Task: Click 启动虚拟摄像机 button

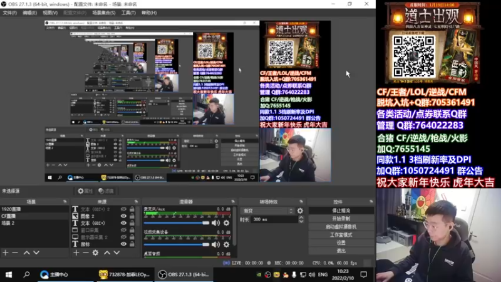Action: click(x=341, y=227)
